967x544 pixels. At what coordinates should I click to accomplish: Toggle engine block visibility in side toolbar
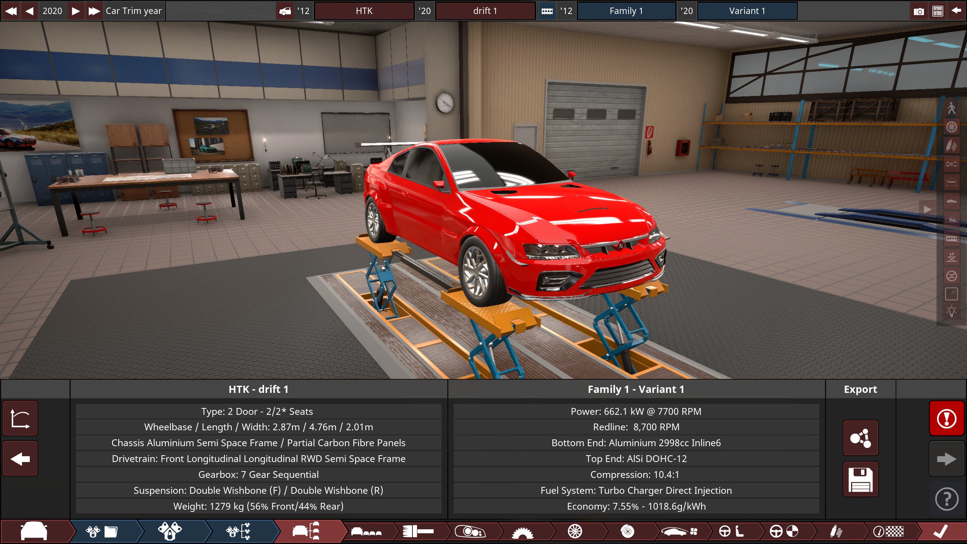click(952, 238)
